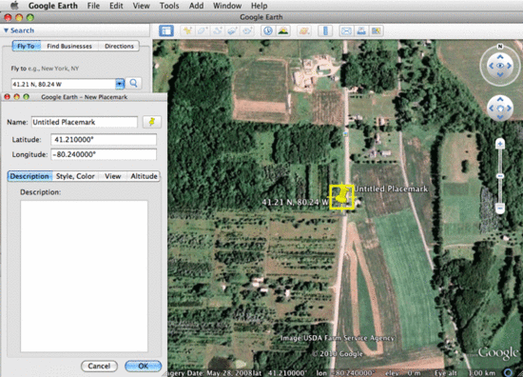Switch to the Style, Color tab
The height and width of the screenshot is (377, 523).
75,176
